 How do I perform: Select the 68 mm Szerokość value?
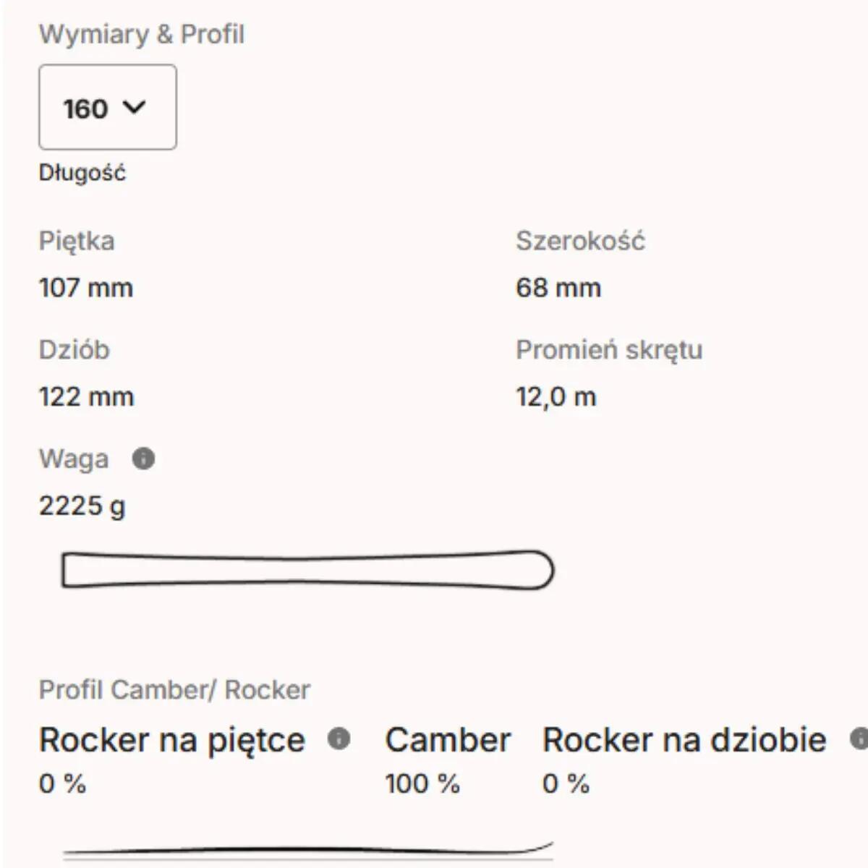558,288
